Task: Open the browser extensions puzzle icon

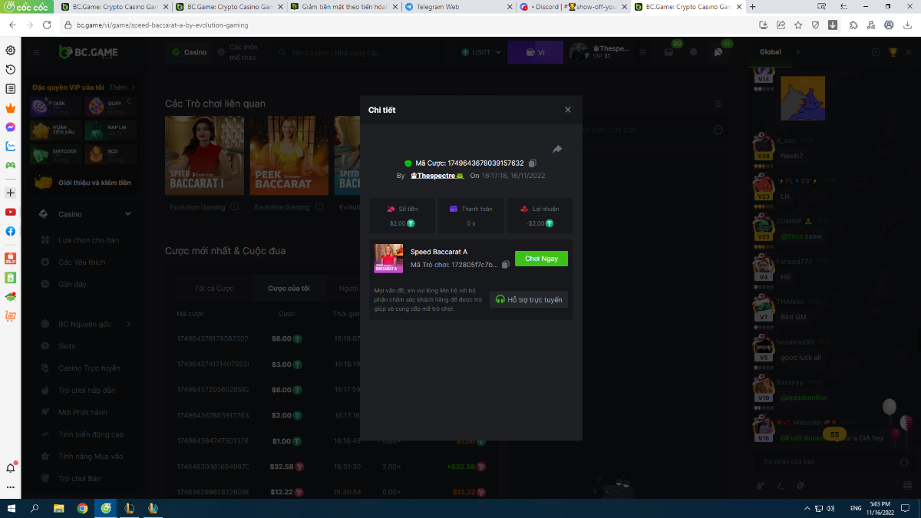Action: [853, 25]
